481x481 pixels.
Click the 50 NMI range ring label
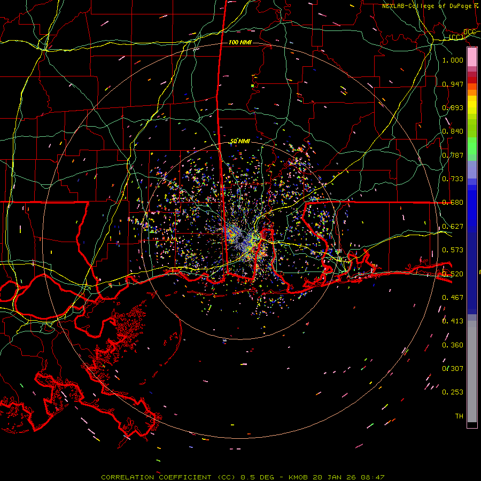[x=240, y=142]
